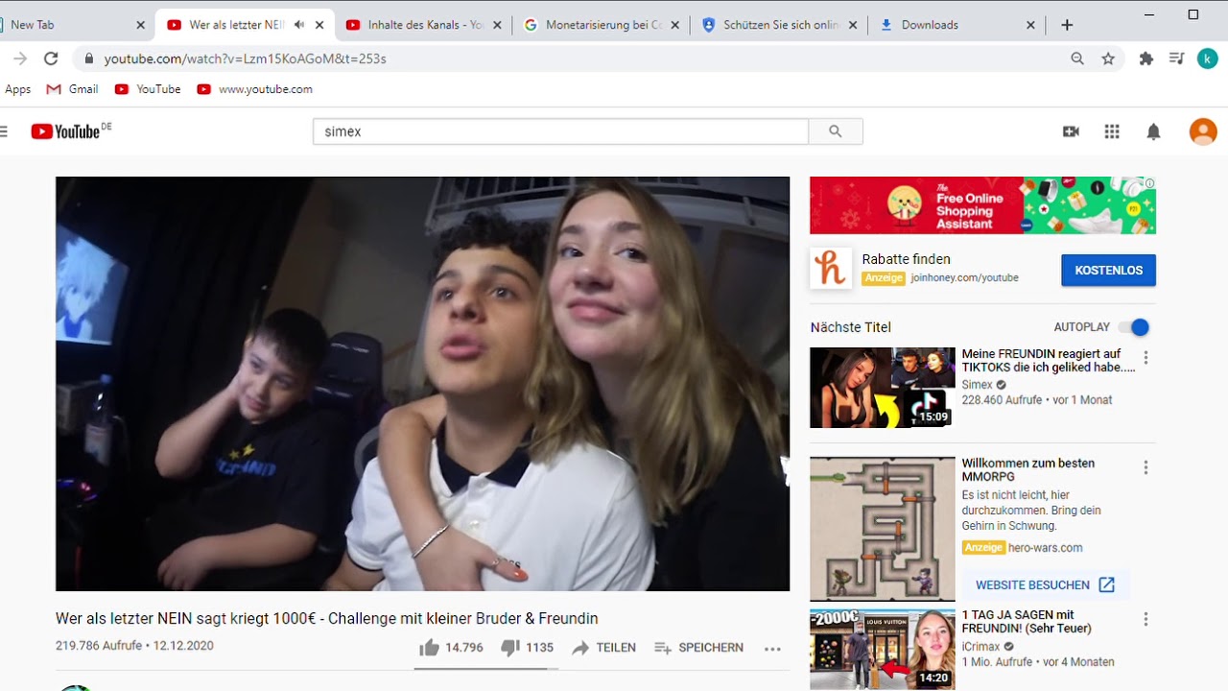
Task: Click the WEBSITE BESUCHEN button
Action: pos(1045,584)
